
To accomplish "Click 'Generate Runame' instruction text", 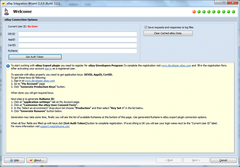I will (x=33, y=111).
